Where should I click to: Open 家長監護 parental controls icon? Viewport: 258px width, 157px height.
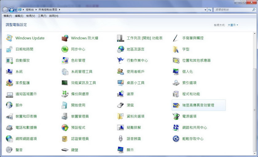9,83
